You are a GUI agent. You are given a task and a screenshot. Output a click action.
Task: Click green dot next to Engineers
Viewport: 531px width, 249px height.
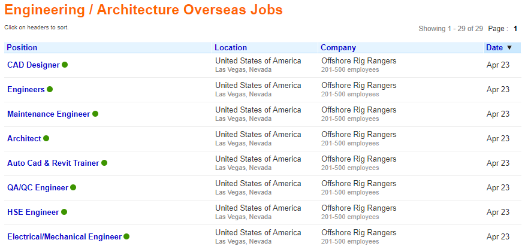[50, 89]
